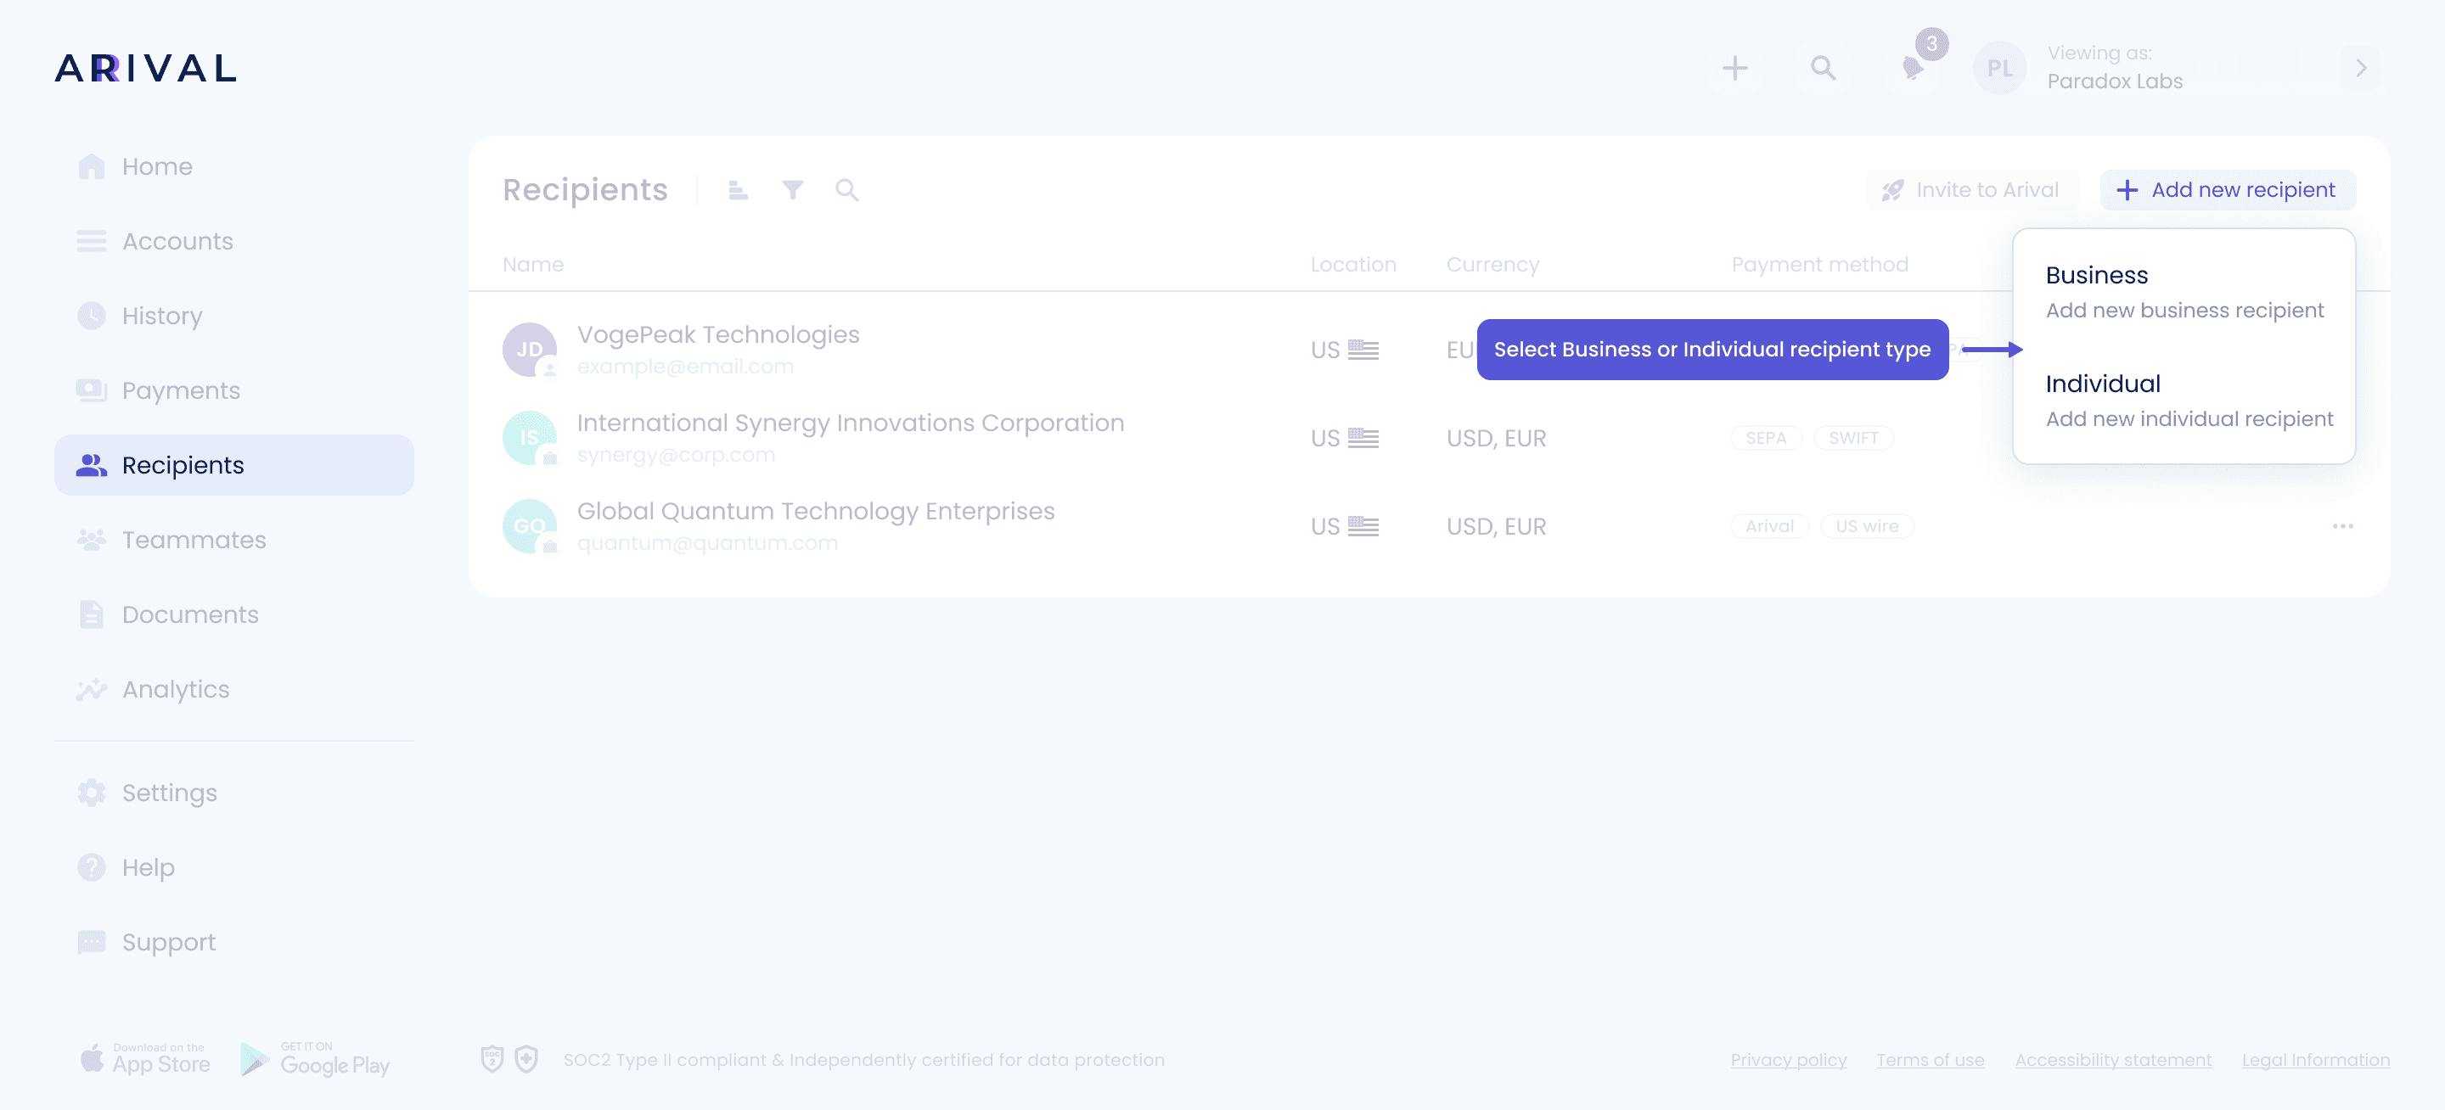Click the Settings gear icon
This screenshot has height=1110, width=2445.
[91, 793]
